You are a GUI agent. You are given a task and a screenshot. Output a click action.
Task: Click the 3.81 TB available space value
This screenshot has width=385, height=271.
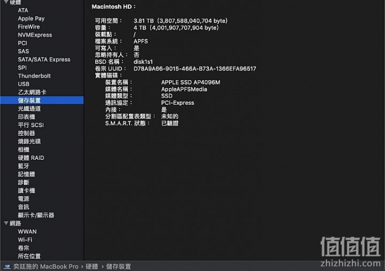180,21
